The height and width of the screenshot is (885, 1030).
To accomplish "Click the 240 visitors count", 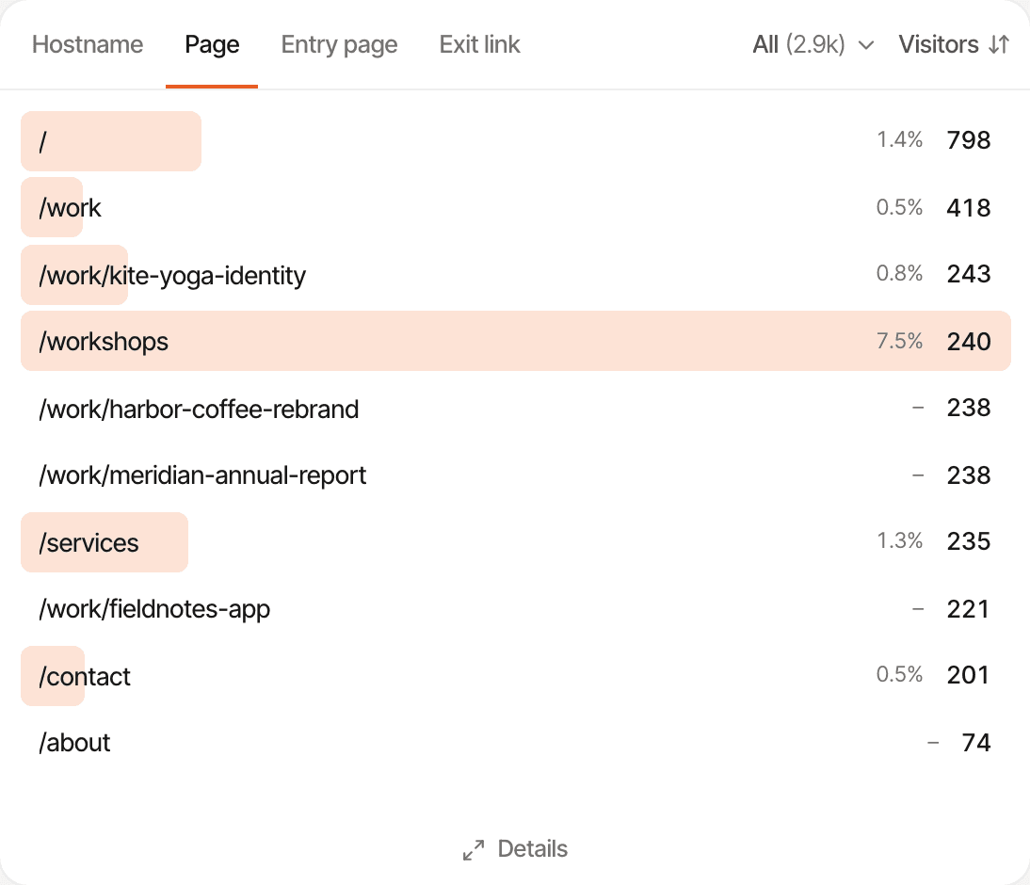I will click(x=968, y=342).
